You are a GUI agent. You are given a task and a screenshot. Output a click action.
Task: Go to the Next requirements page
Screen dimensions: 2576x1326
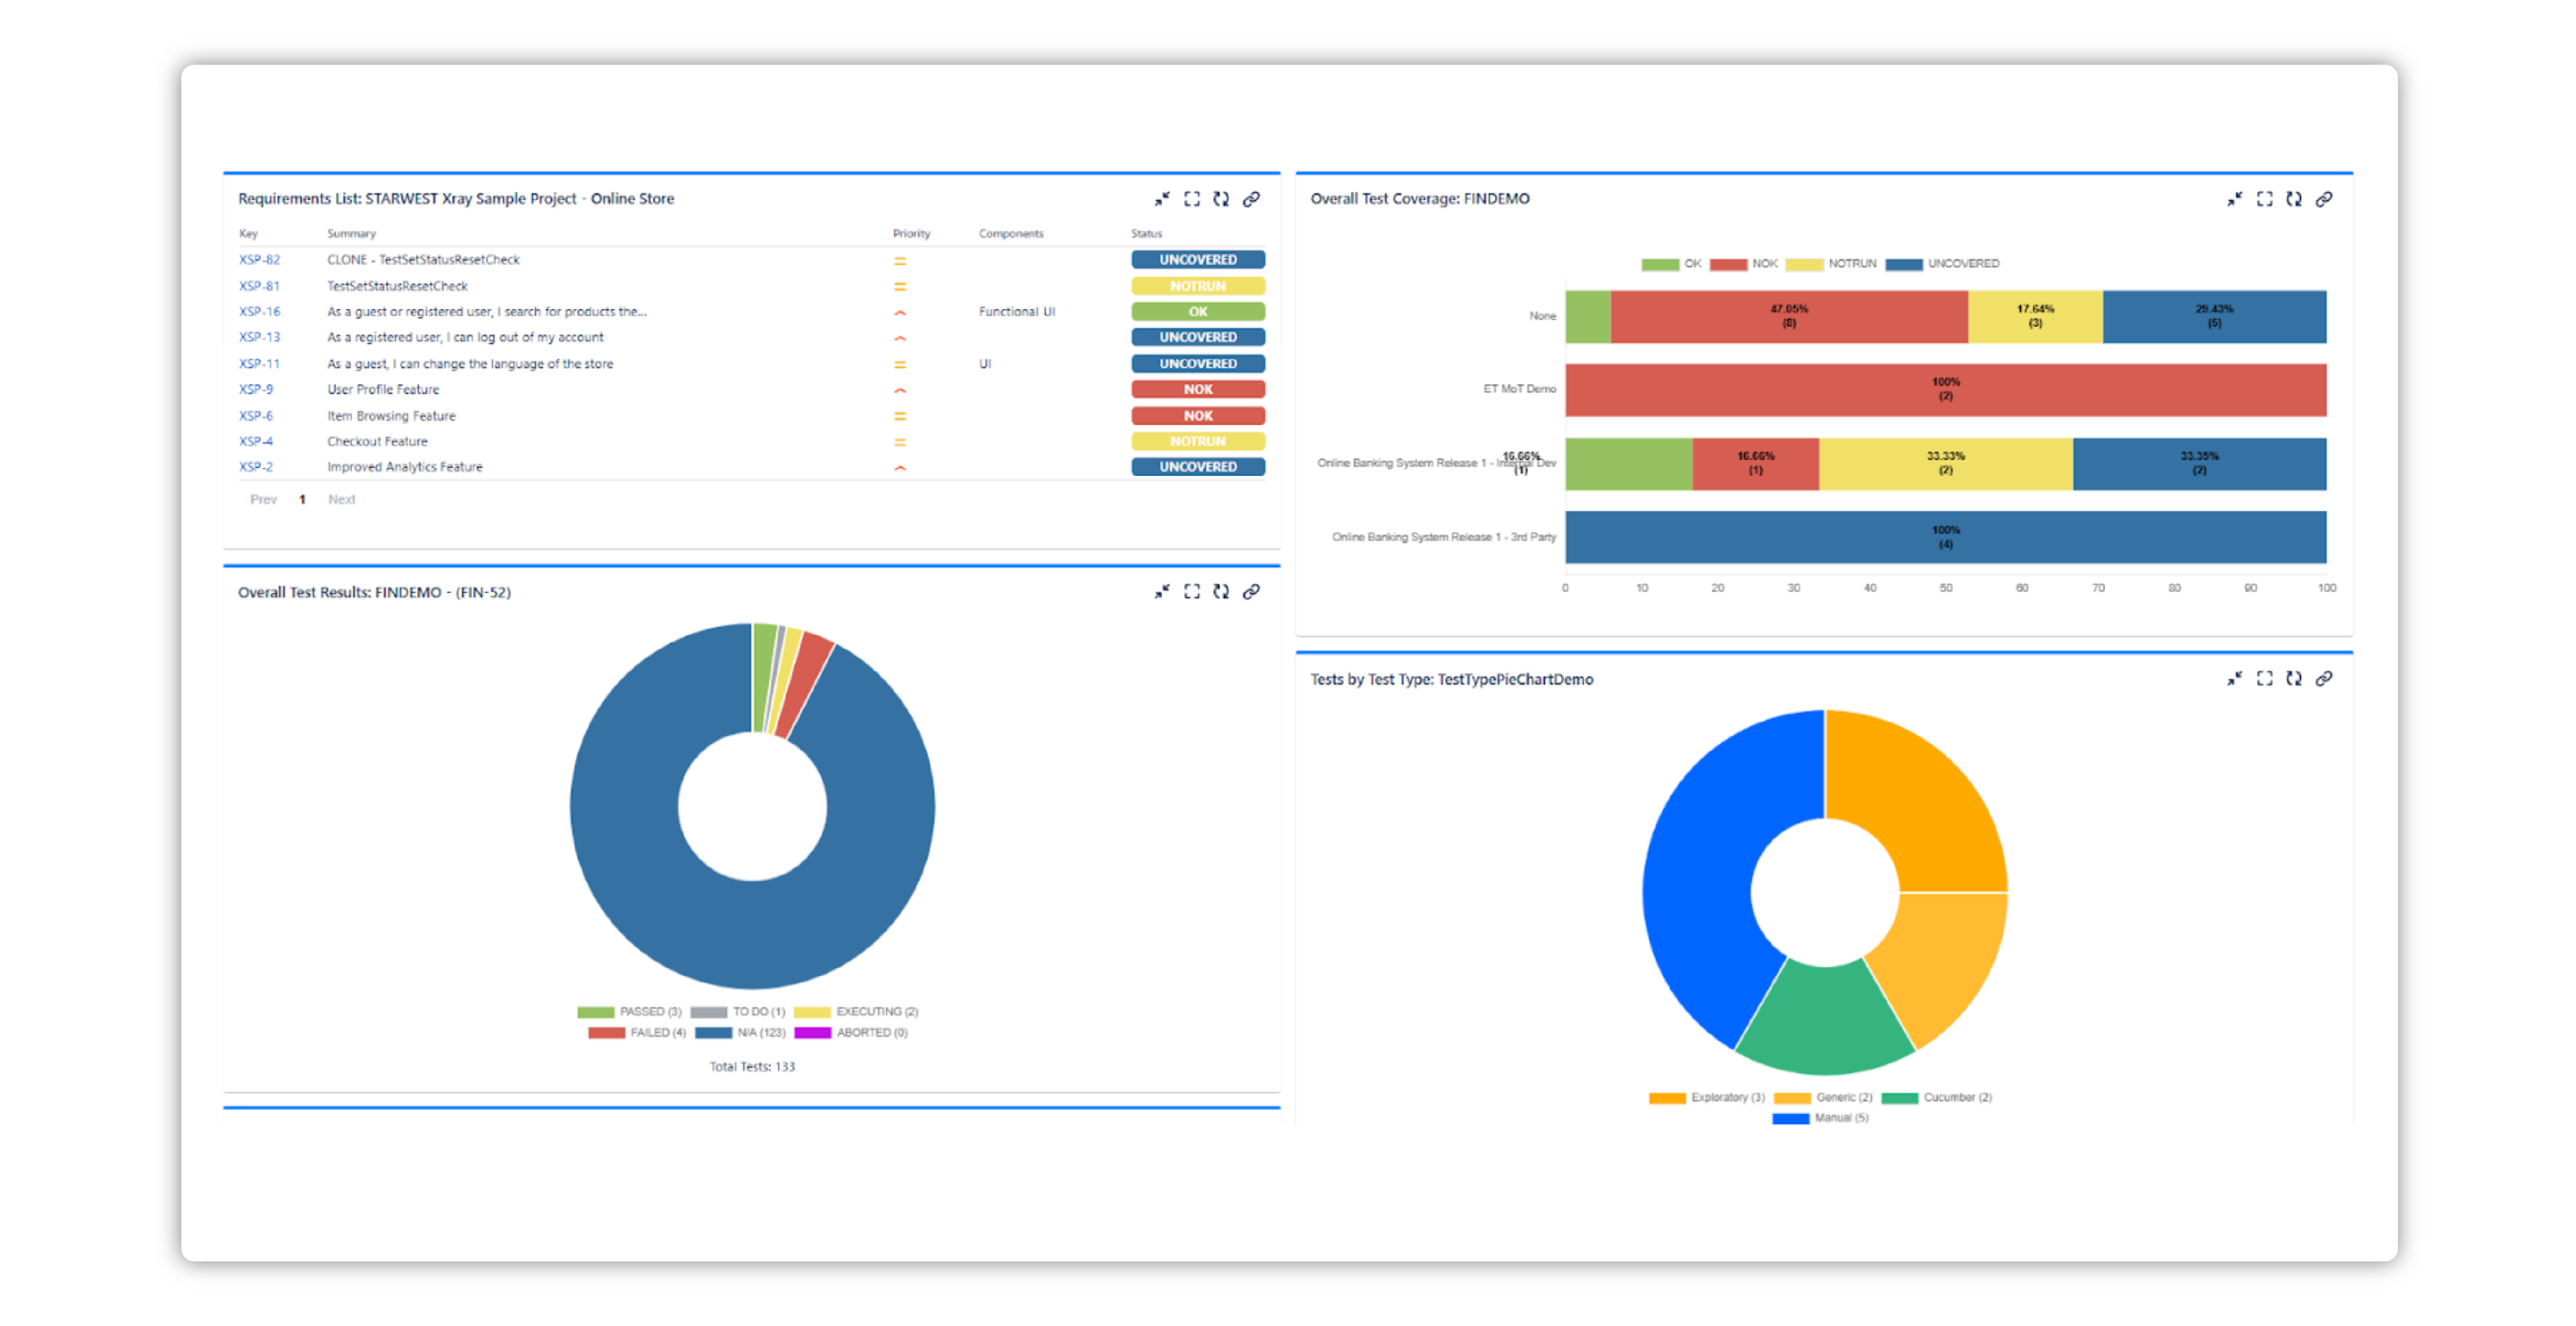point(341,499)
